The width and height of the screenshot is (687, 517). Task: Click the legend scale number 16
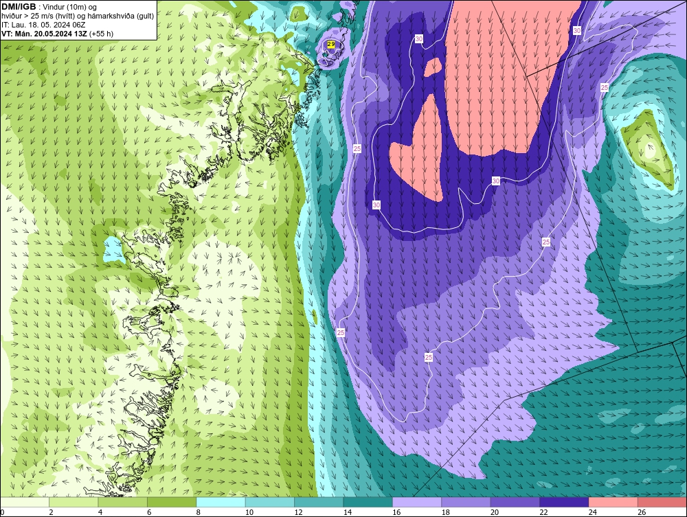coord(396,512)
